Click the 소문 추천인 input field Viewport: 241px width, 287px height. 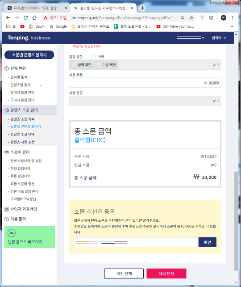(x=136, y=242)
